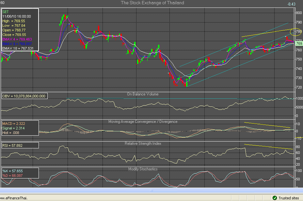Click the '%D = 66.087' value
Viewport: 303px width, 201px height.
click(x=12, y=176)
